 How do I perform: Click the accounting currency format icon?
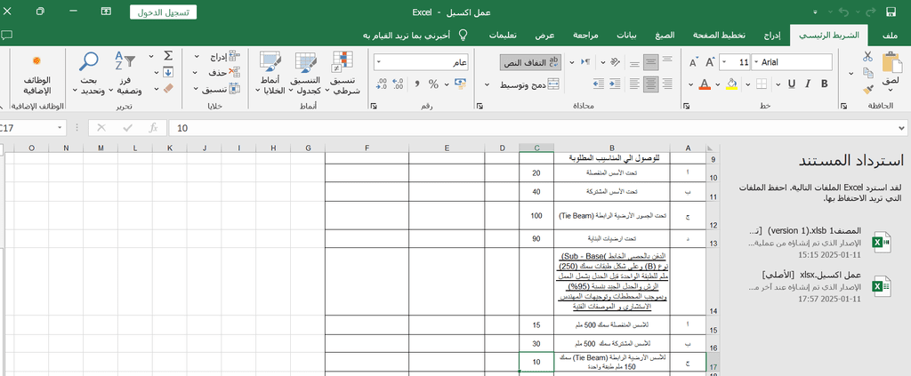(461, 84)
